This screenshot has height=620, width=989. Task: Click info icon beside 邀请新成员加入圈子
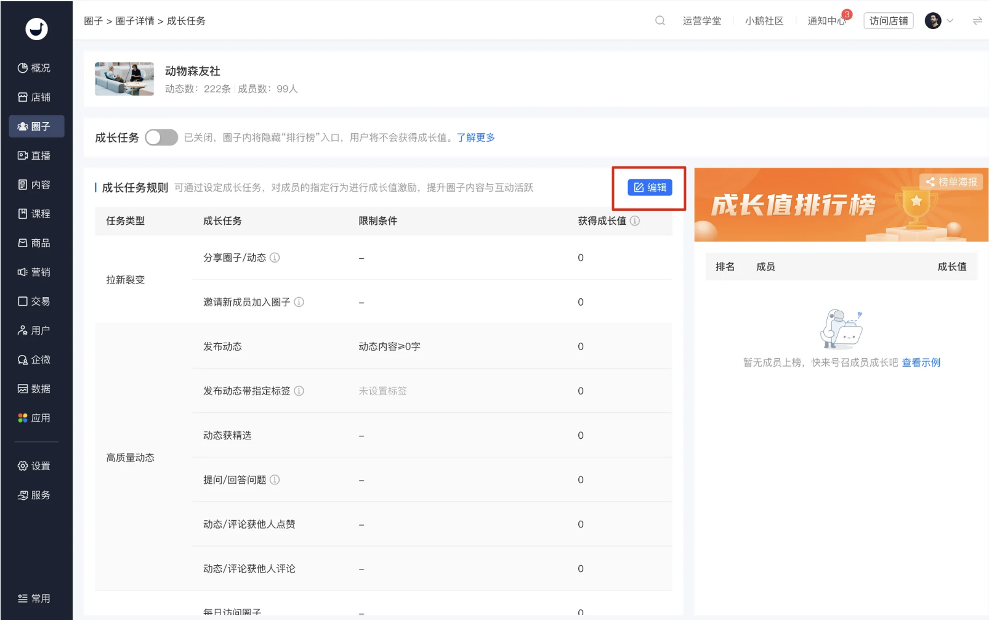coord(299,302)
